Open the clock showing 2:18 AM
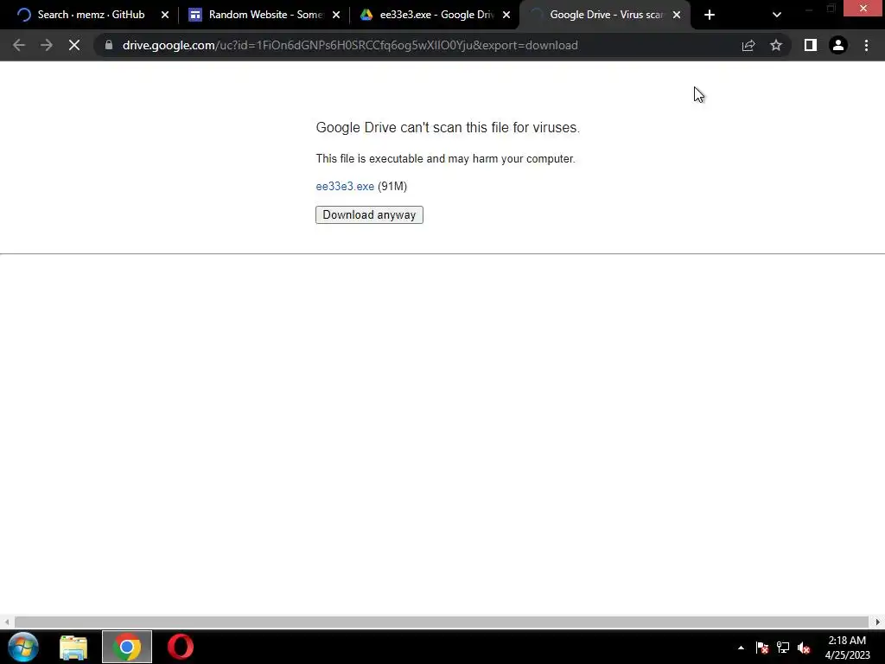This screenshot has height=664, width=885. tap(847, 648)
